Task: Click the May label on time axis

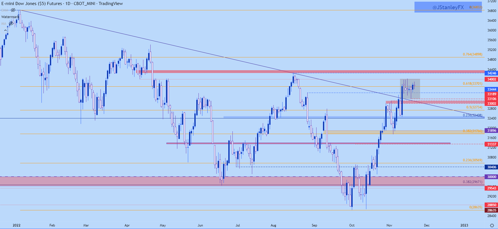Action: click(x=163, y=225)
